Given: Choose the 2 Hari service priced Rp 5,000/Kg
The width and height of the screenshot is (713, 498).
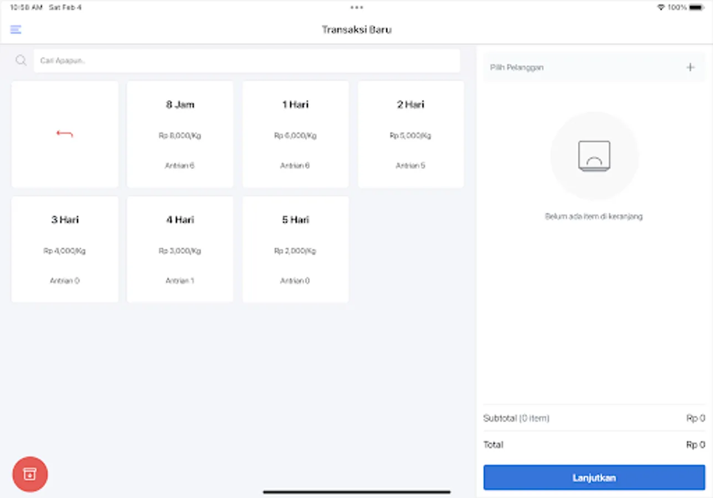Looking at the screenshot, I should click(x=410, y=133).
